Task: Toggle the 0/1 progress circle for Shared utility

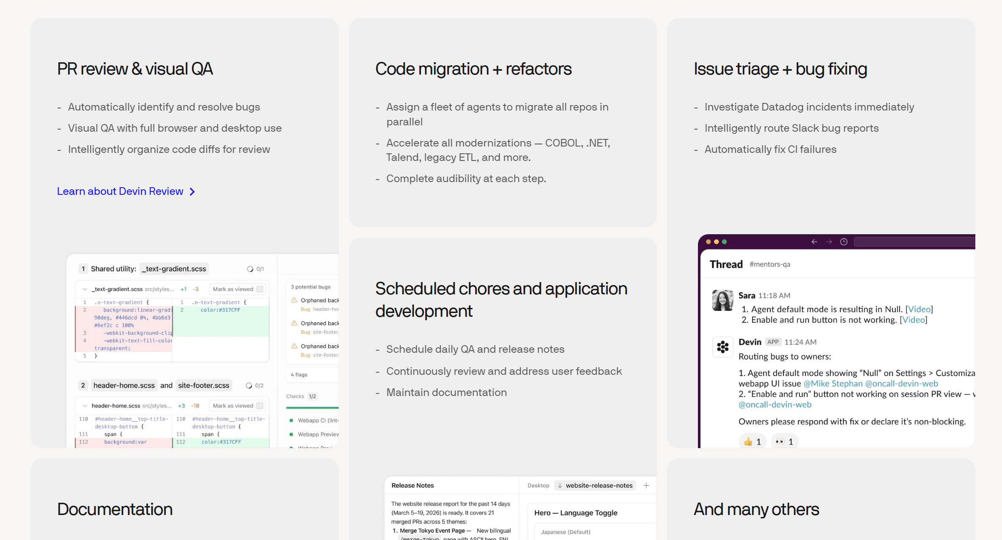Action: [250, 269]
